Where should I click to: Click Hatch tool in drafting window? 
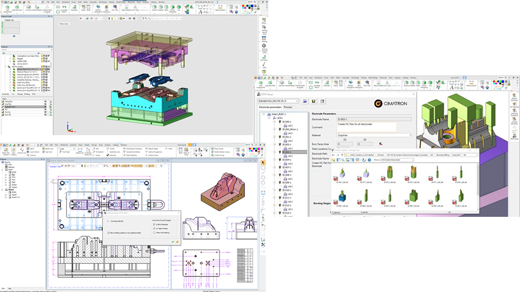coord(30,149)
